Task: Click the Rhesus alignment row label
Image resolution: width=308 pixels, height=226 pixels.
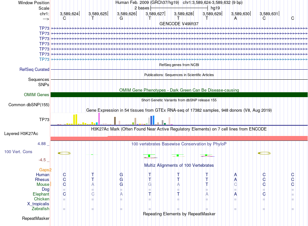Action: 42,179
